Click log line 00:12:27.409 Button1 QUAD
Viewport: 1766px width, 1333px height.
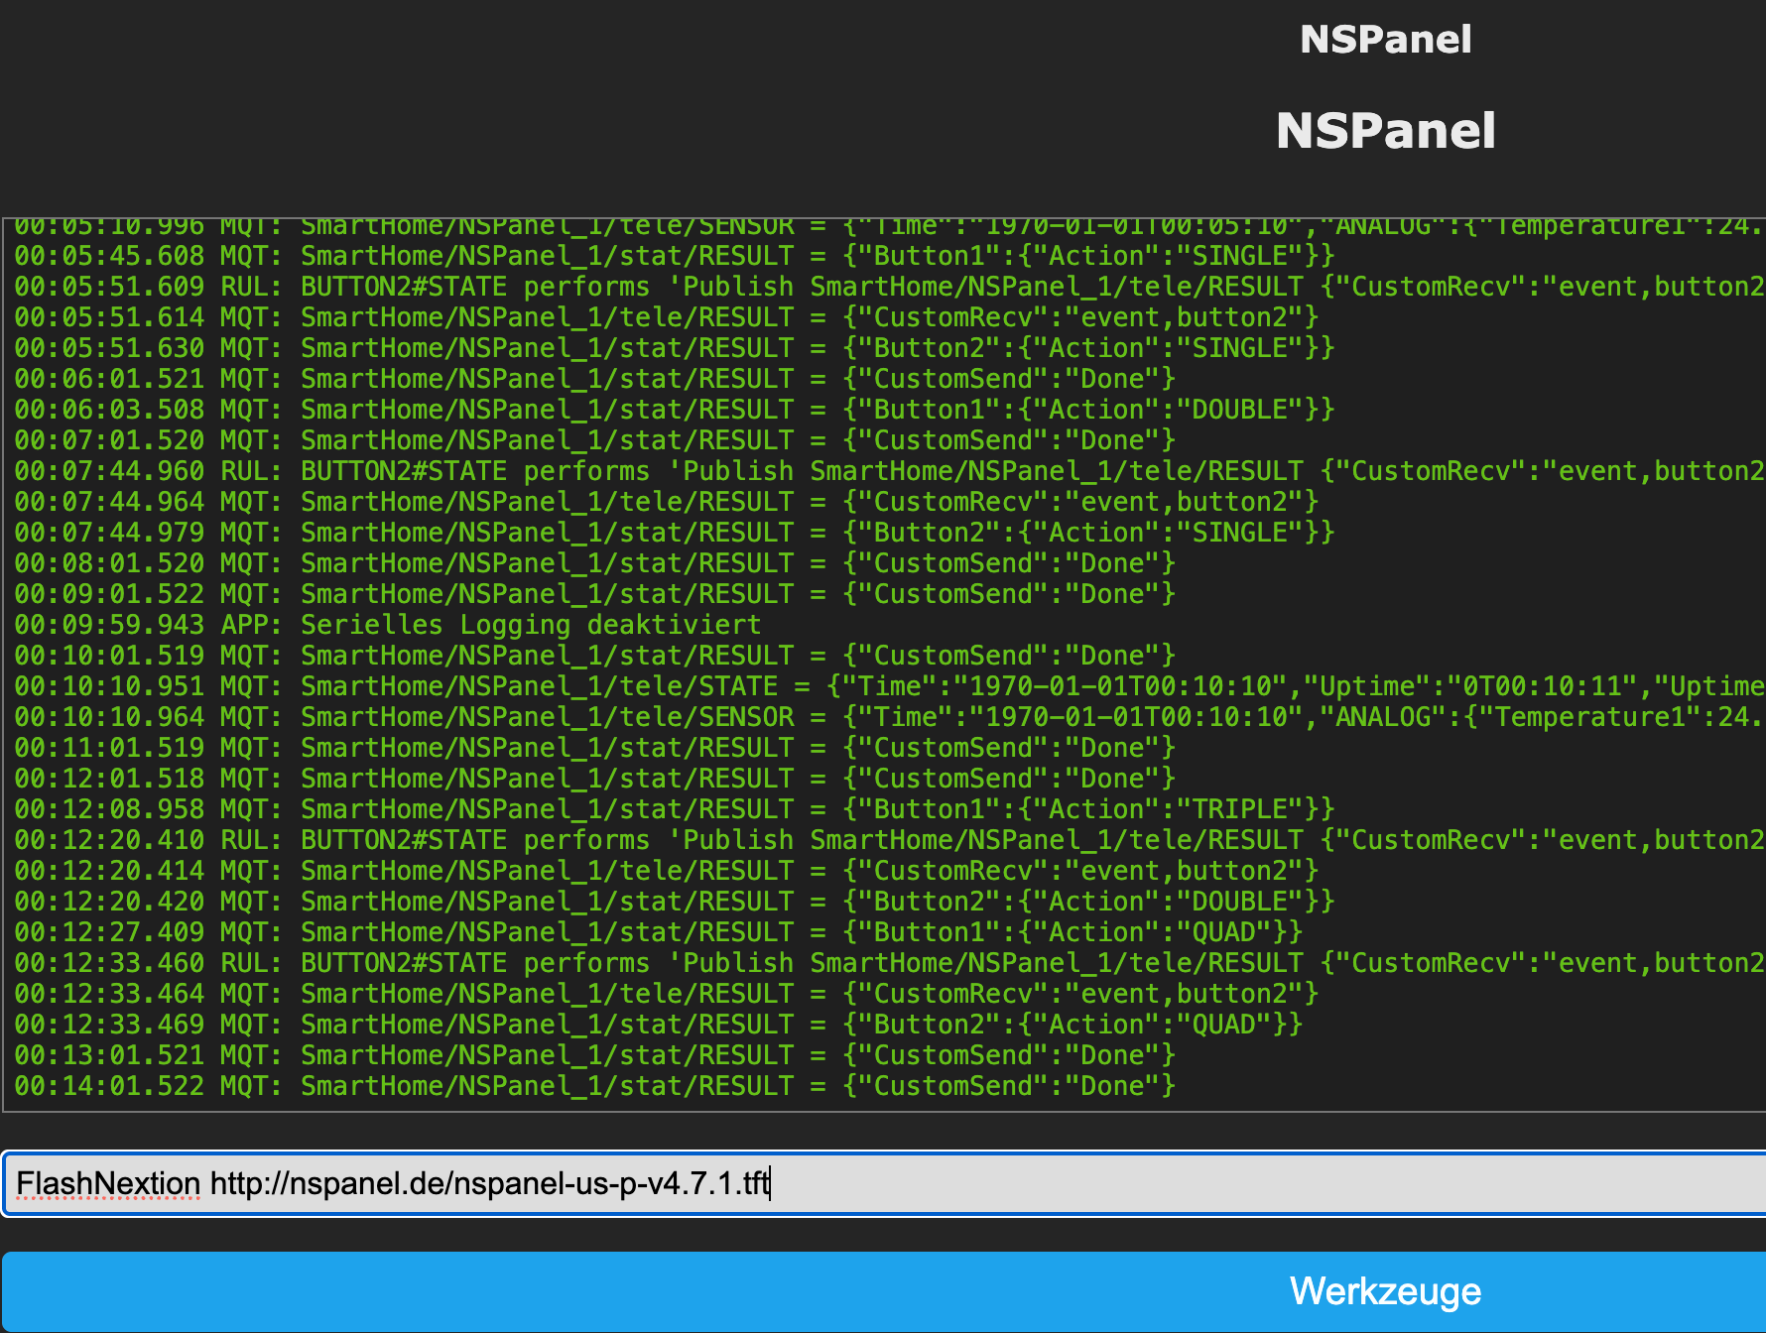click(659, 932)
